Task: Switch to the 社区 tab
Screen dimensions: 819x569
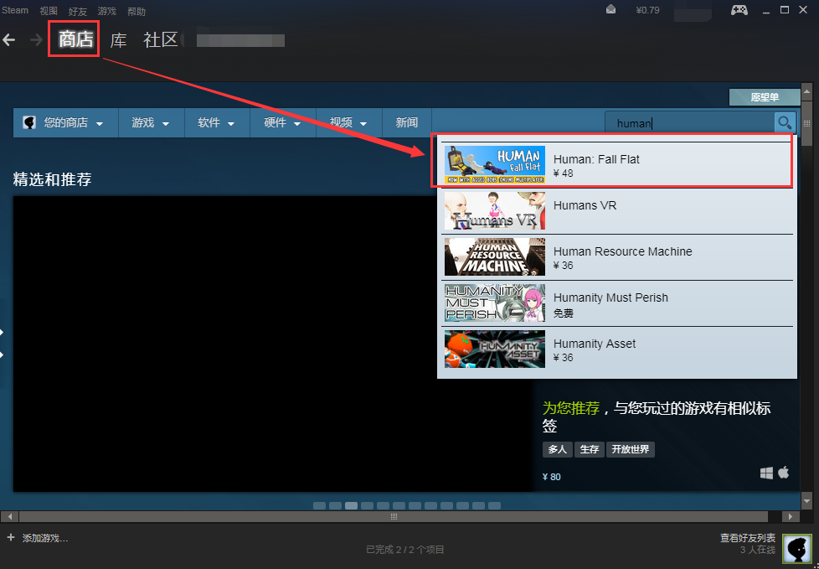Action: click(161, 39)
